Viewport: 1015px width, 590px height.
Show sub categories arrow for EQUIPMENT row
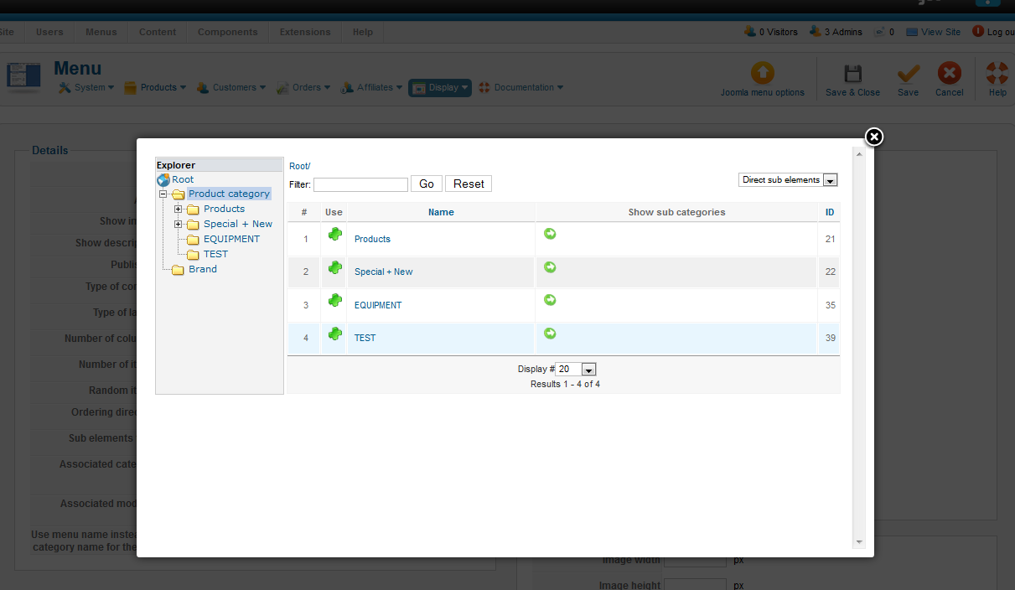click(550, 300)
